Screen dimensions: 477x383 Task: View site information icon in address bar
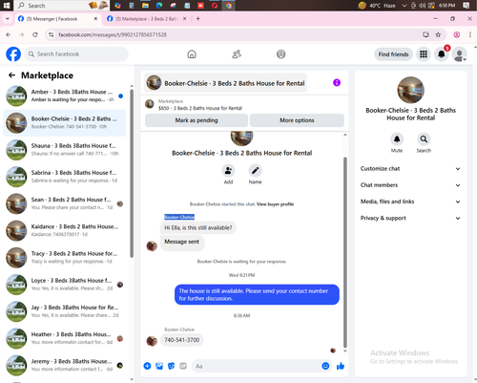[x=51, y=34]
